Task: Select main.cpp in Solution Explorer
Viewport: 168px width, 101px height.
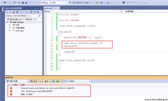Action: click(20, 31)
